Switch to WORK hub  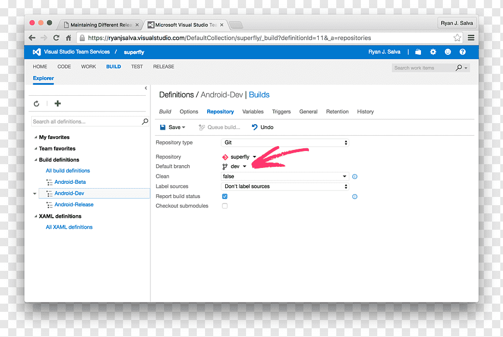click(x=89, y=66)
